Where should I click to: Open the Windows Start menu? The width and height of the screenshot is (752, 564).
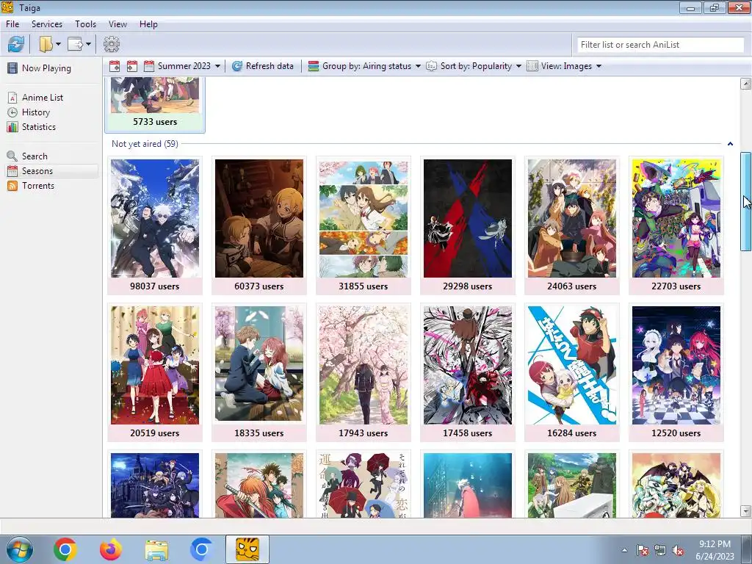(x=20, y=549)
